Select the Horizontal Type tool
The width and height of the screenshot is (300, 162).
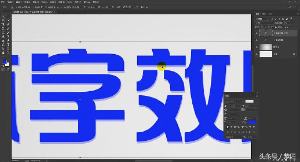(8, 45)
